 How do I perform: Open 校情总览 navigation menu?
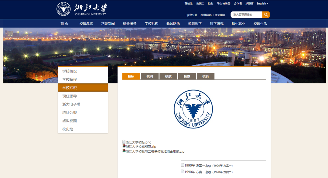86,24
